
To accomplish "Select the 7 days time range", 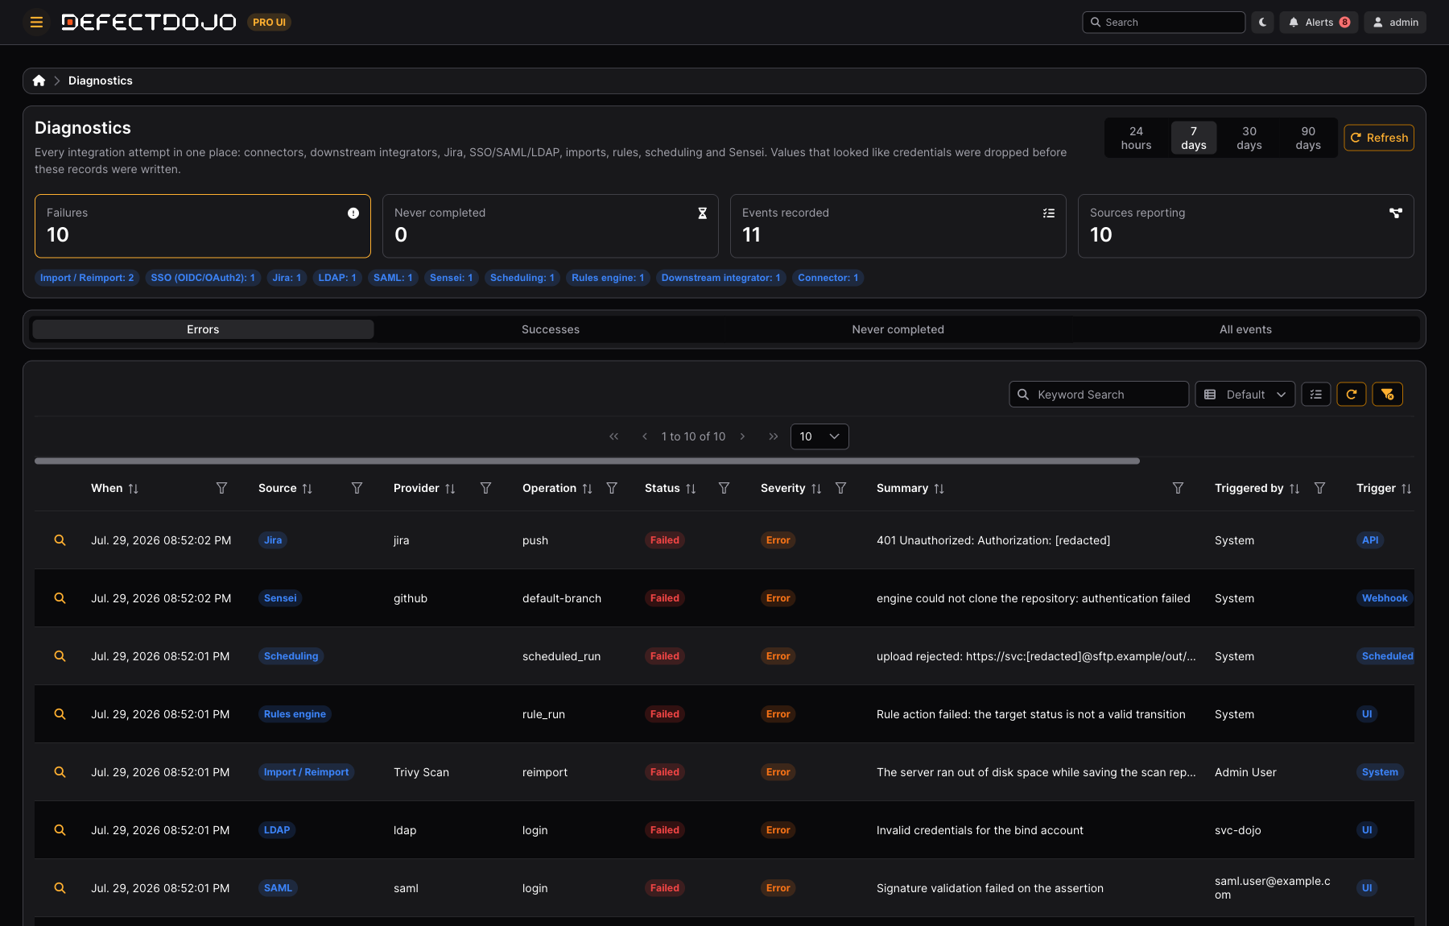I will [1193, 138].
